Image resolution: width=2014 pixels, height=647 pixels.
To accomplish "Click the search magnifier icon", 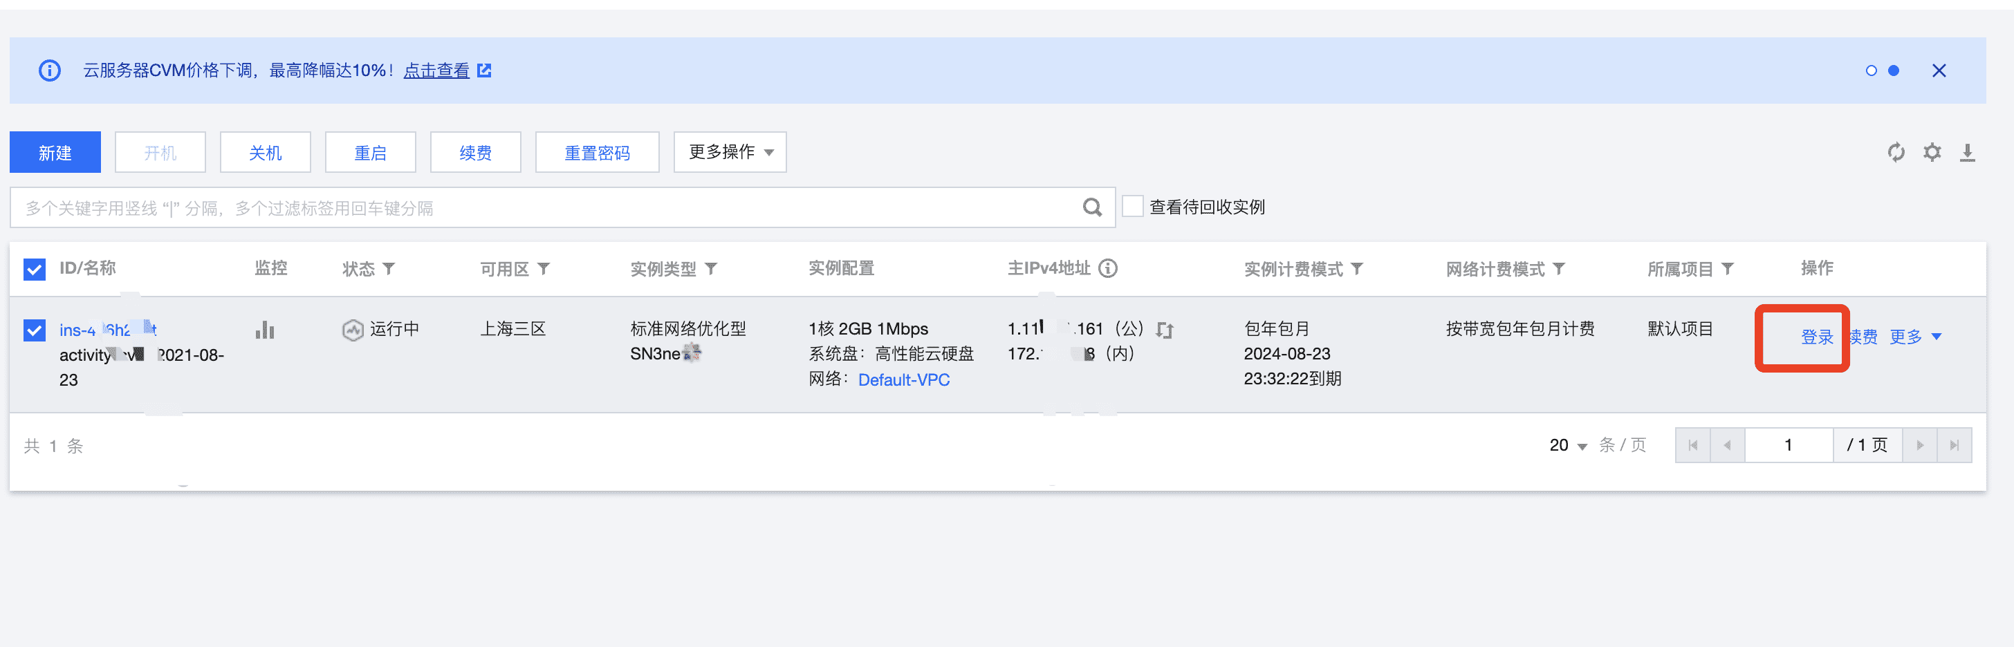I will [x=1091, y=208].
